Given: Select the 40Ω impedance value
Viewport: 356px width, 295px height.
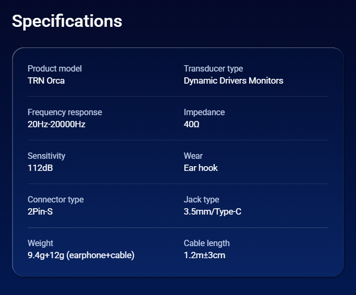Looking at the screenshot, I should 192,125.
